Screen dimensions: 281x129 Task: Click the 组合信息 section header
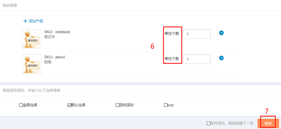(x=10, y=5)
